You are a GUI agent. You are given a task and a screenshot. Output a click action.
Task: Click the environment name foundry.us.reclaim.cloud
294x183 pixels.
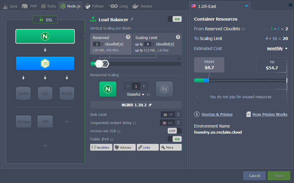coord(218,132)
